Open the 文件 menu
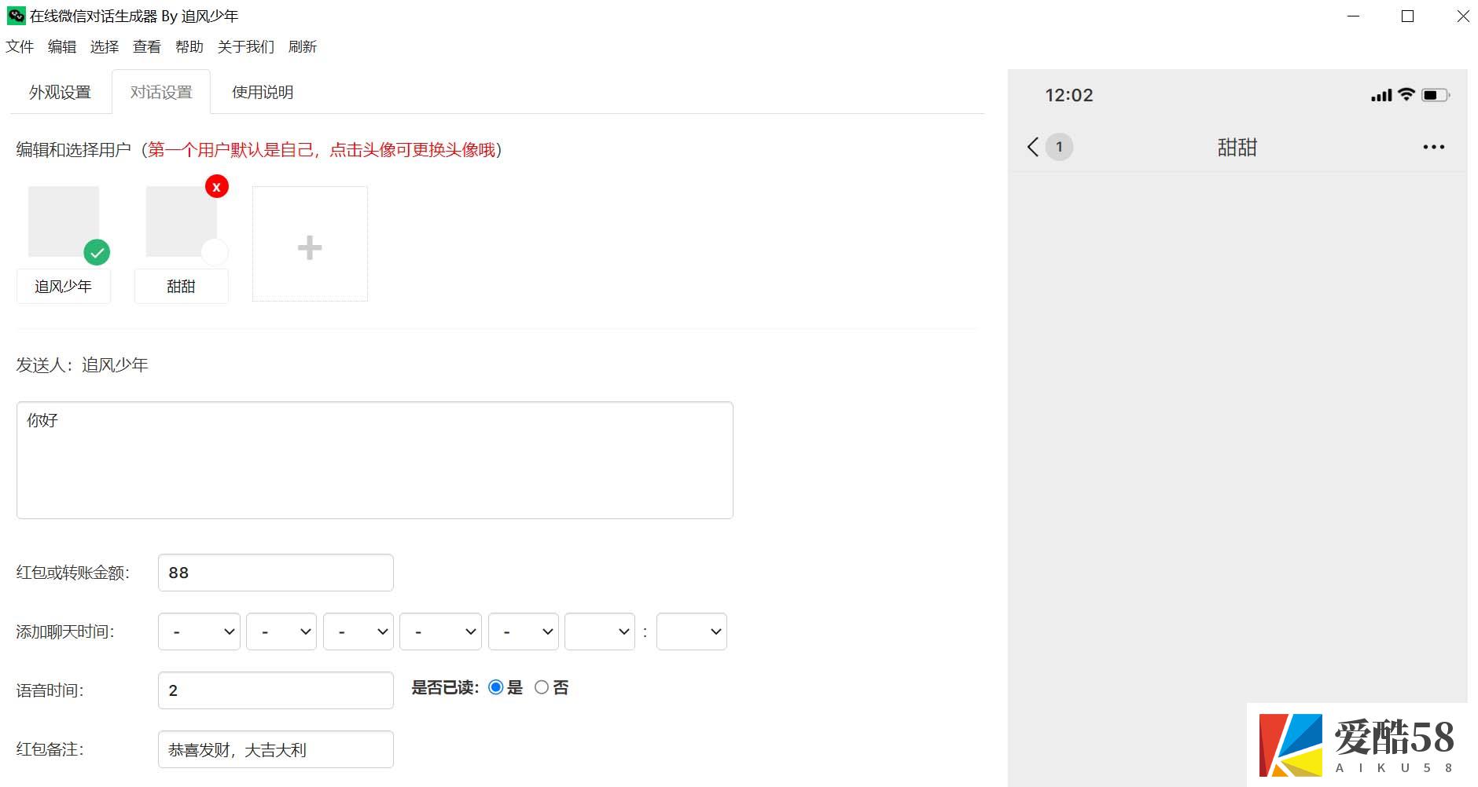Viewport: 1478px width, 787px height. point(20,46)
